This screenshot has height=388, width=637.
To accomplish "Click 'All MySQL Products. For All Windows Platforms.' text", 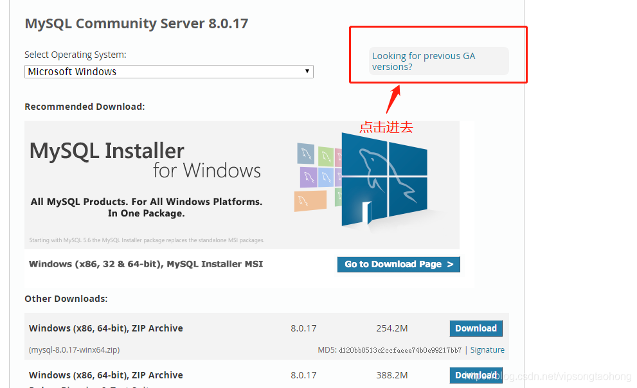I will 147,202.
